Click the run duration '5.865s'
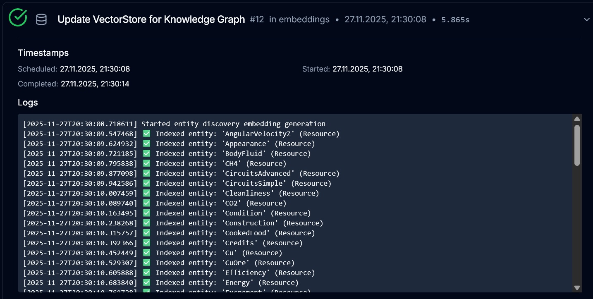The height and width of the screenshot is (299, 593). pyautogui.click(x=455, y=19)
